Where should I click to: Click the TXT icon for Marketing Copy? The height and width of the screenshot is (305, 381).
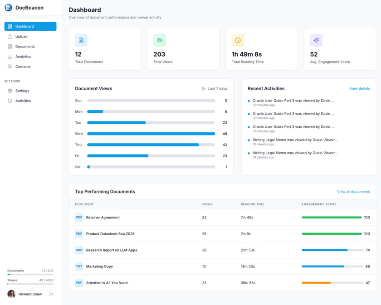pos(79,266)
